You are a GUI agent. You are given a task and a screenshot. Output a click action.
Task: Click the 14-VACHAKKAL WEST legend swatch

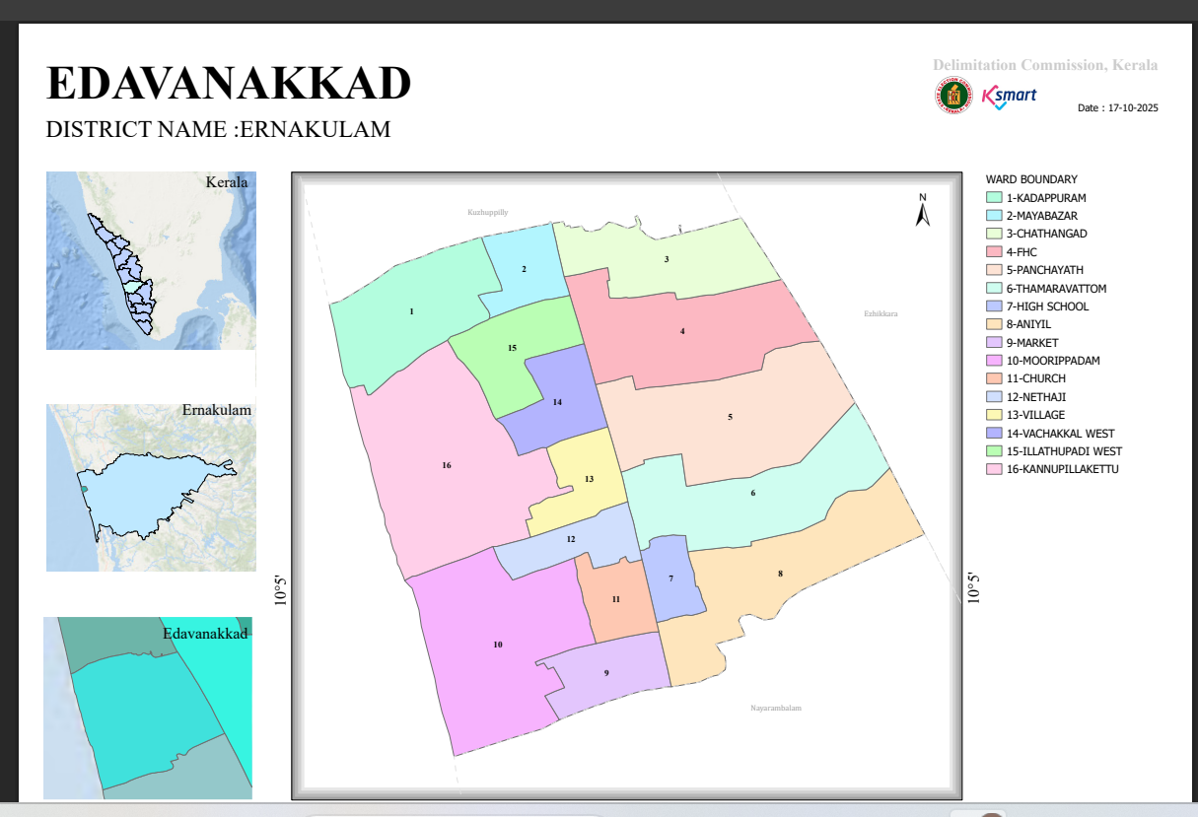pos(994,434)
